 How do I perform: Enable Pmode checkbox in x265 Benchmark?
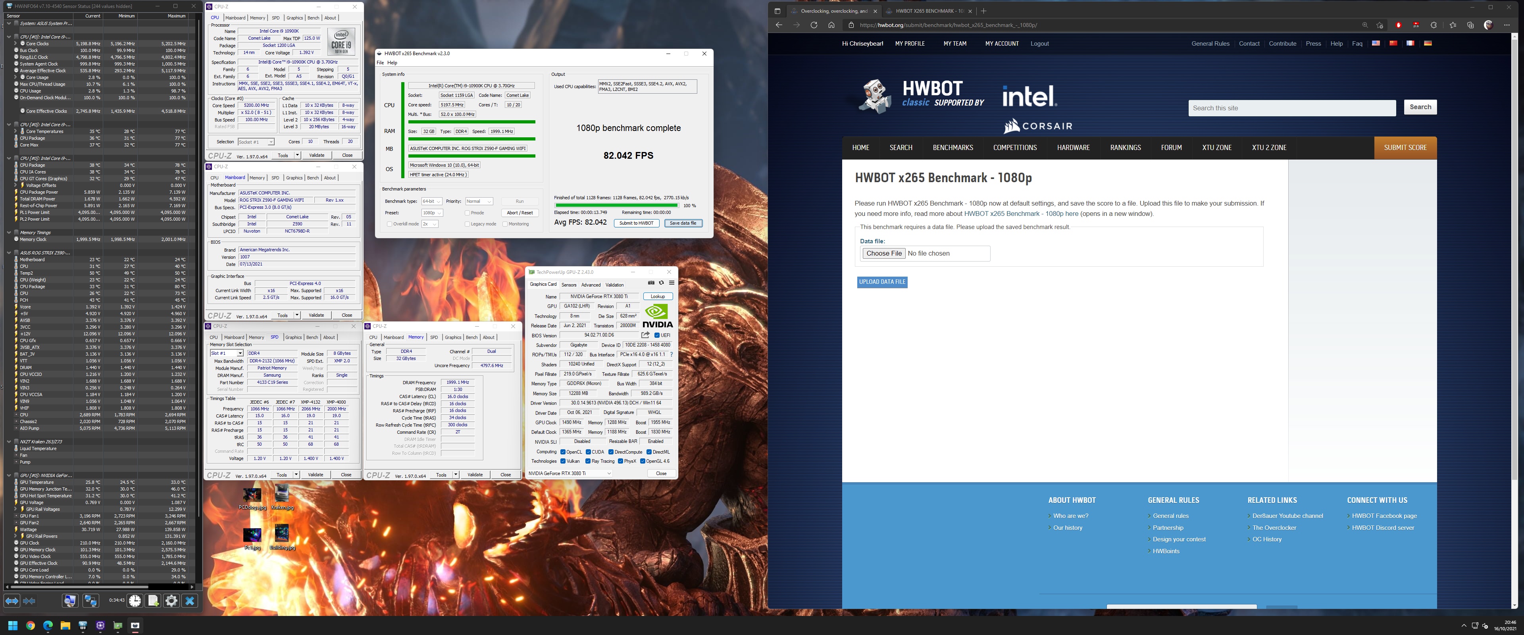467,213
